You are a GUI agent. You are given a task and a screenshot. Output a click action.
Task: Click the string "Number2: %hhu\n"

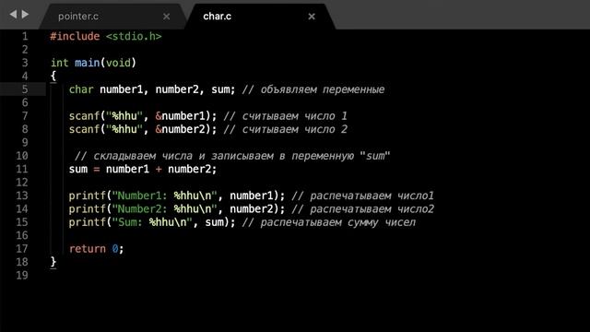164,209
